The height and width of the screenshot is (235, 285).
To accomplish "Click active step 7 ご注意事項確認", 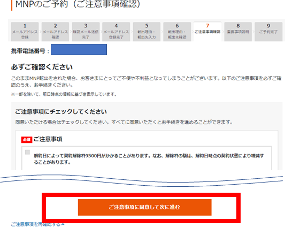I will 207,32.
